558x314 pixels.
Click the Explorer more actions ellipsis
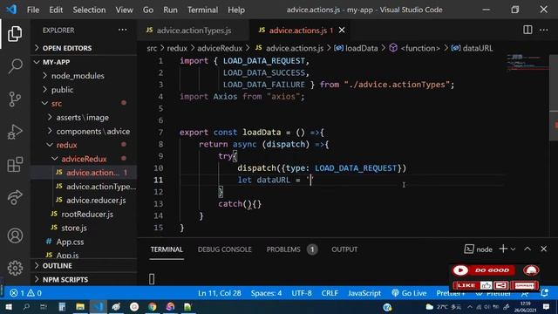[x=122, y=30]
